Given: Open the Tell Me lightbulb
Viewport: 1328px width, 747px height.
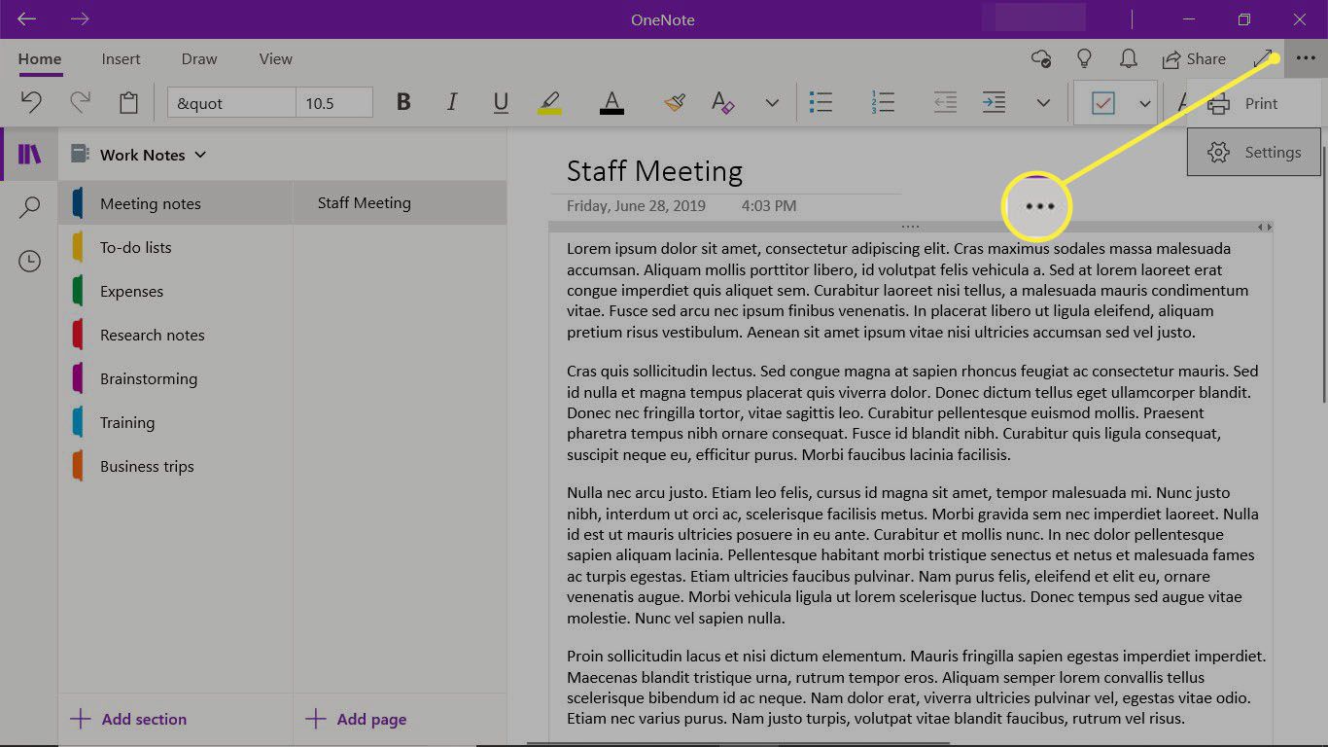Looking at the screenshot, I should (x=1085, y=59).
